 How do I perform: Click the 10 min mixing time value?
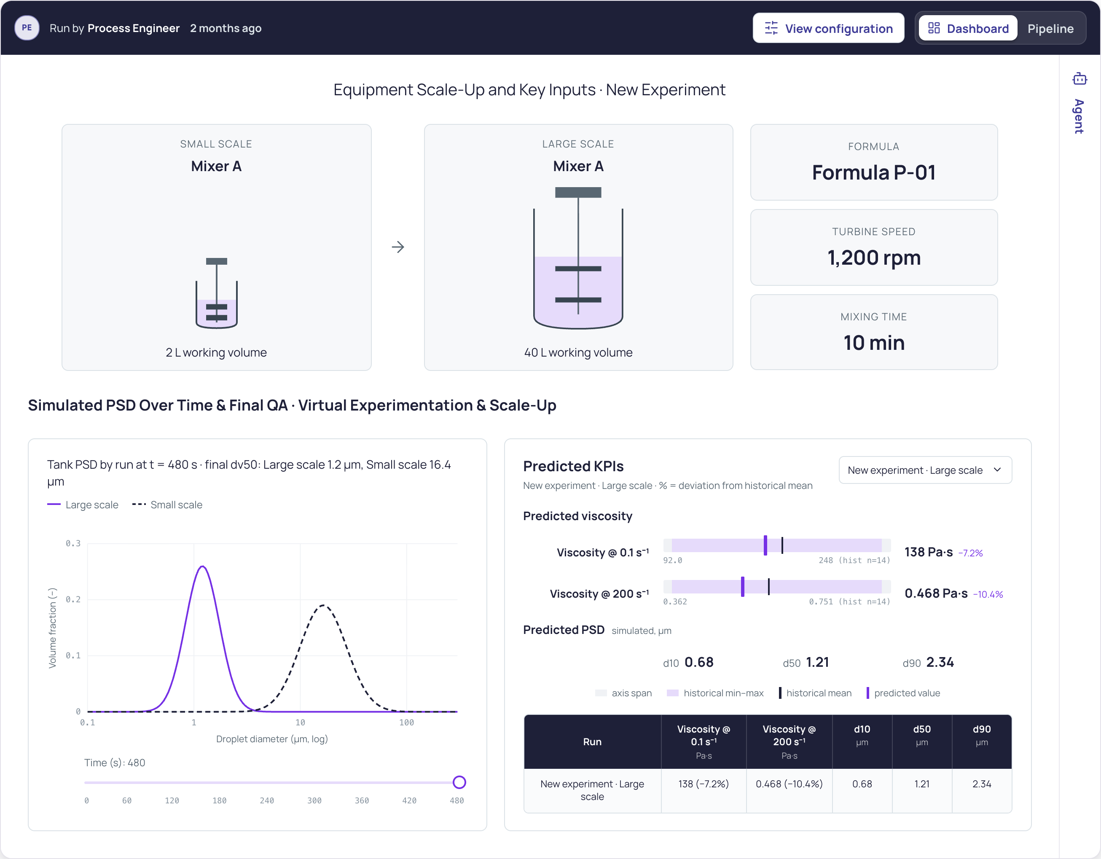click(874, 343)
